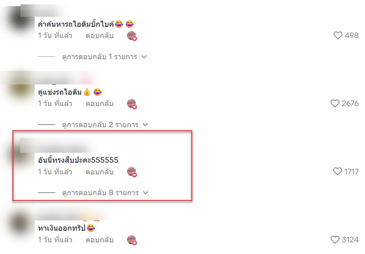This screenshot has height=254, width=365.
Task: Open second commenter's blurred profile picture
Action: point(20,90)
